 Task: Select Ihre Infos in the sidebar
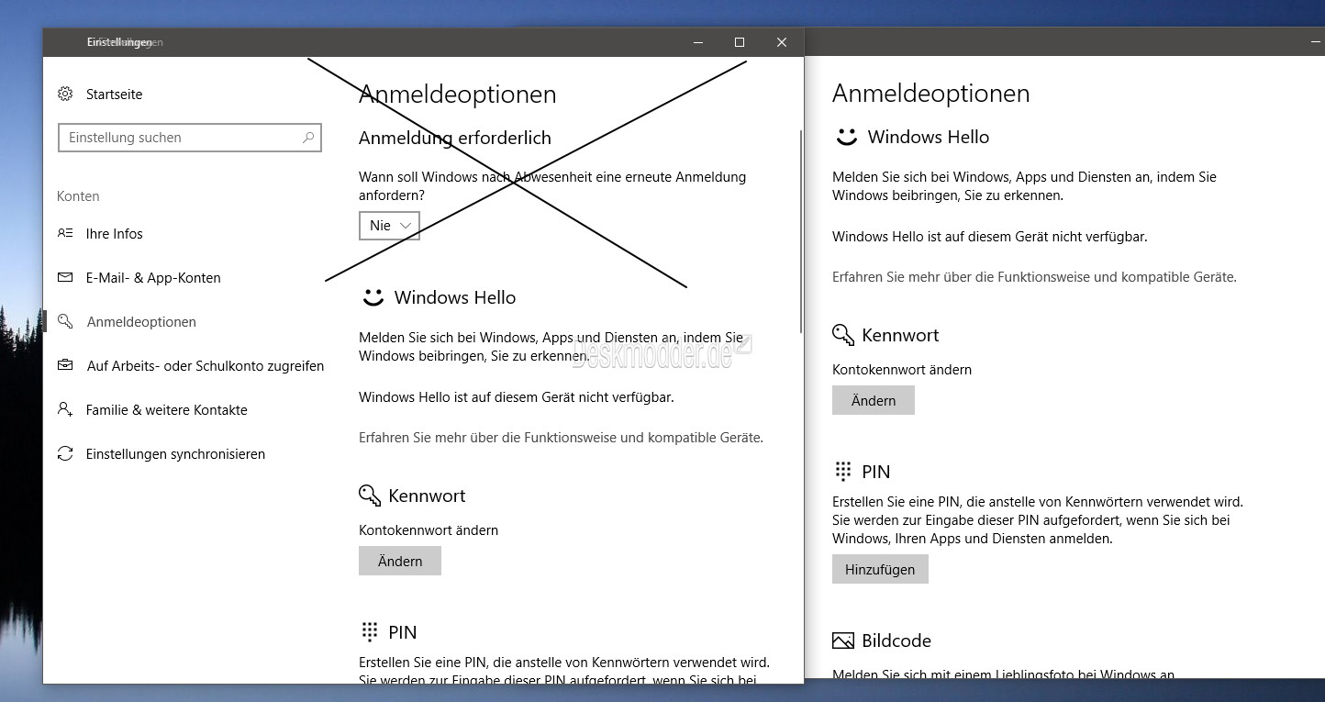click(115, 233)
